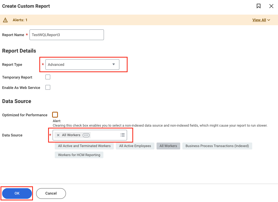Screen dimensions: 278x202
Task: Remove All Workers from the Data Source field
Action: [x=58, y=135]
